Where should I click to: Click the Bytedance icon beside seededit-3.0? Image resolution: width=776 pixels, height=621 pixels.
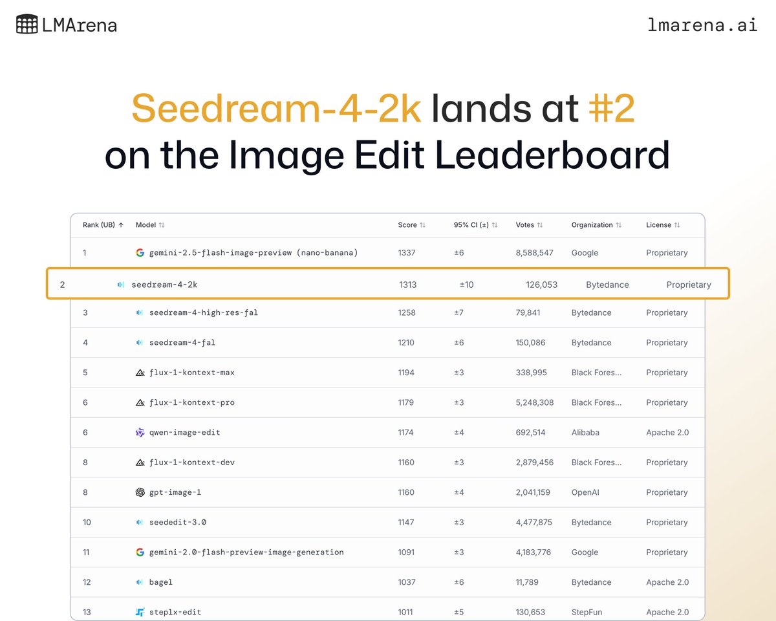[140, 522]
